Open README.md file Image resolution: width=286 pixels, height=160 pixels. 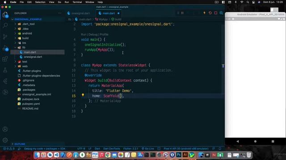[x=30, y=108]
